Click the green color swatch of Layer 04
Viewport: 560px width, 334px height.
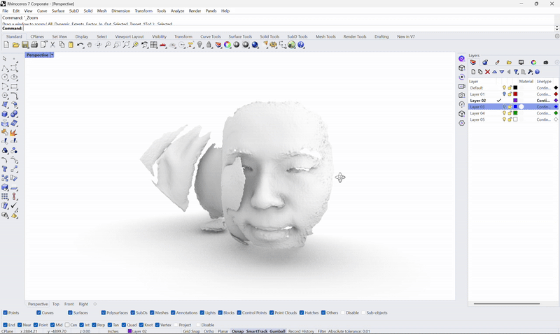pyautogui.click(x=516, y=113)
